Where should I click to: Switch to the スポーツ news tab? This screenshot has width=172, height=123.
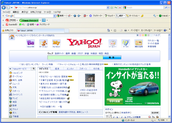point(83,69)
